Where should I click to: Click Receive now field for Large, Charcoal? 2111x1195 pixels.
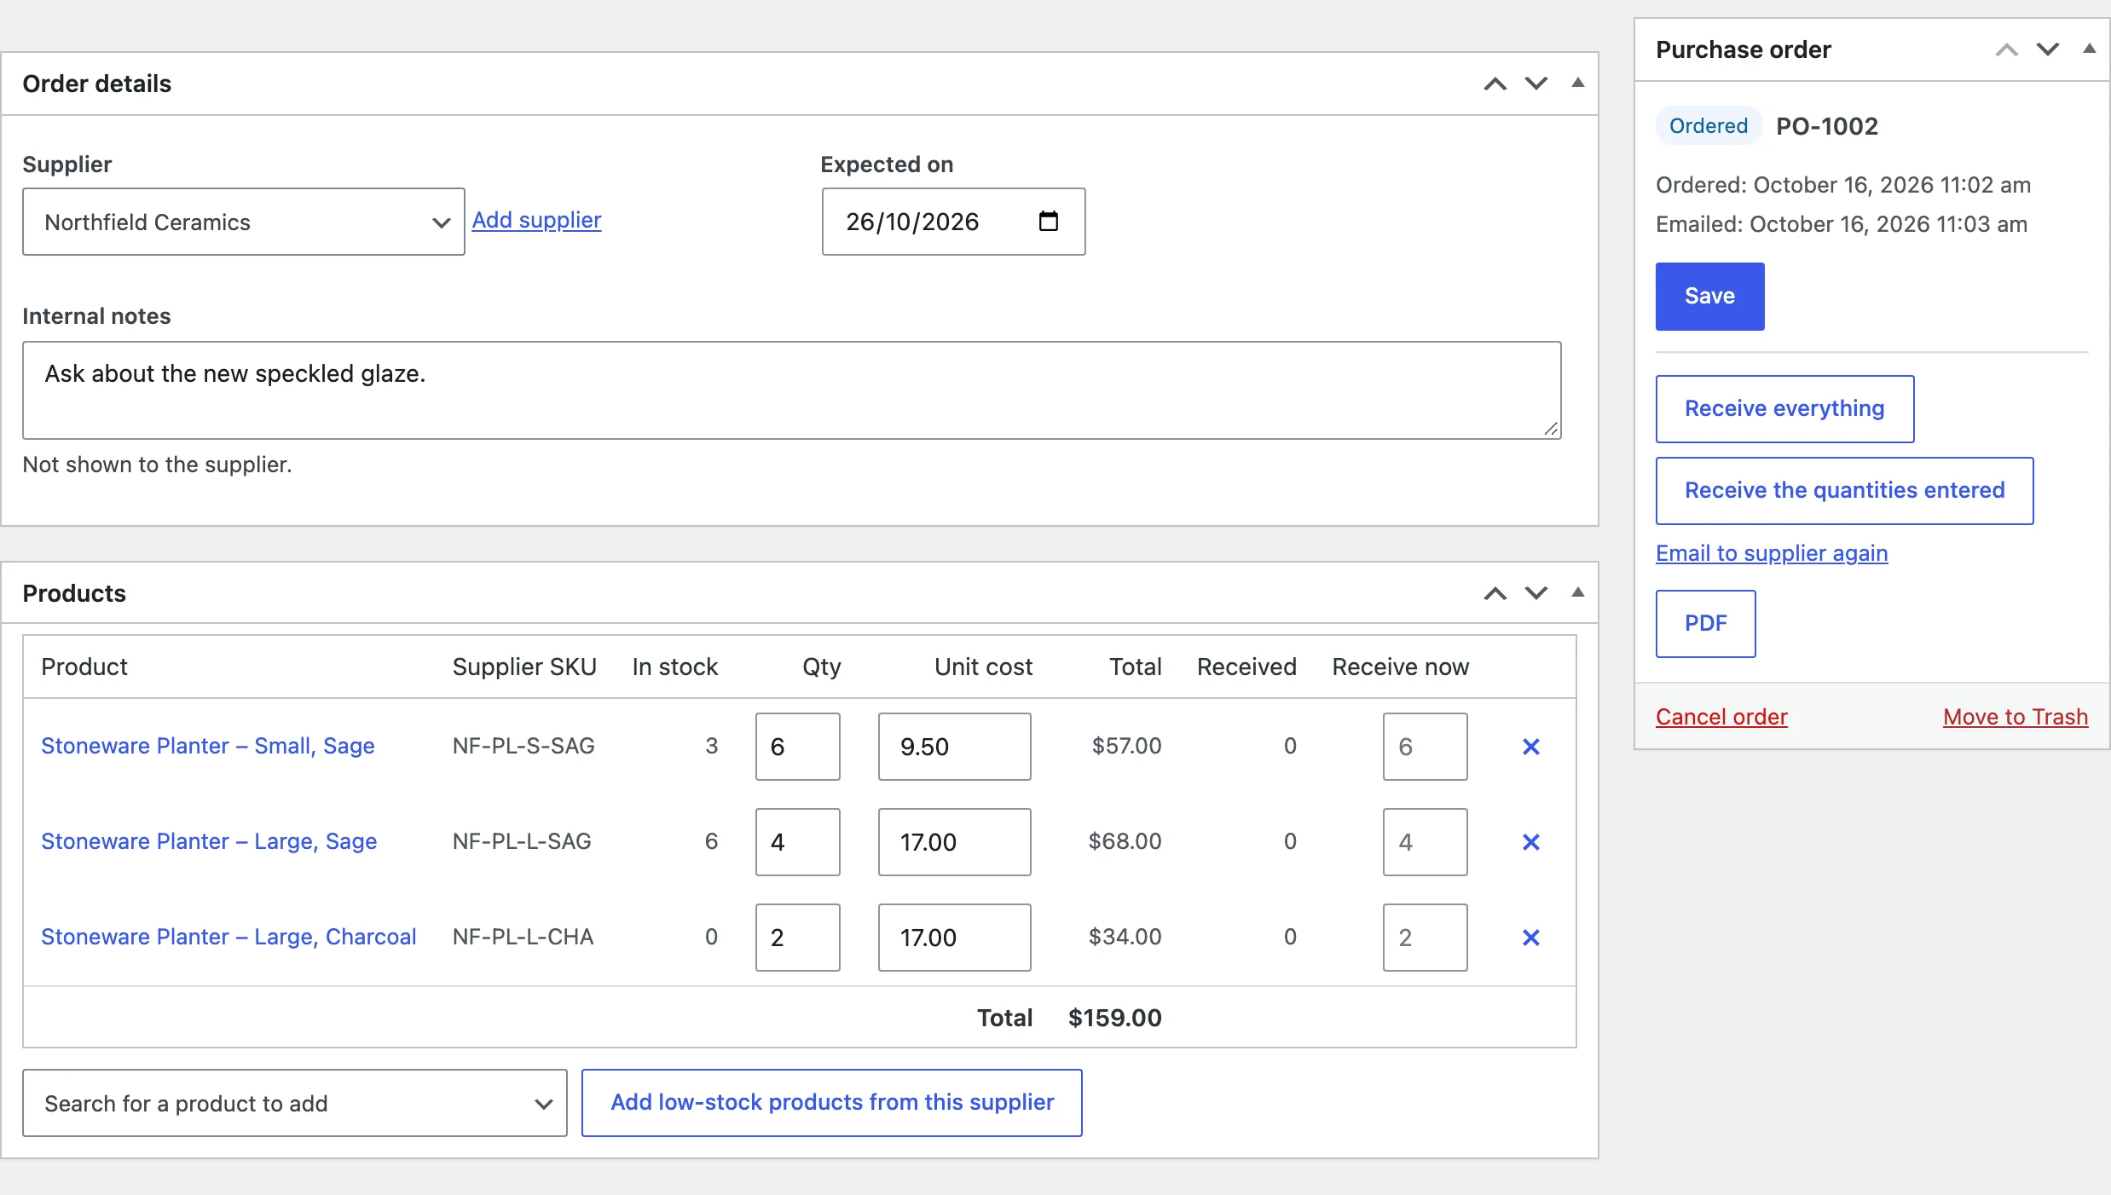1426,938
